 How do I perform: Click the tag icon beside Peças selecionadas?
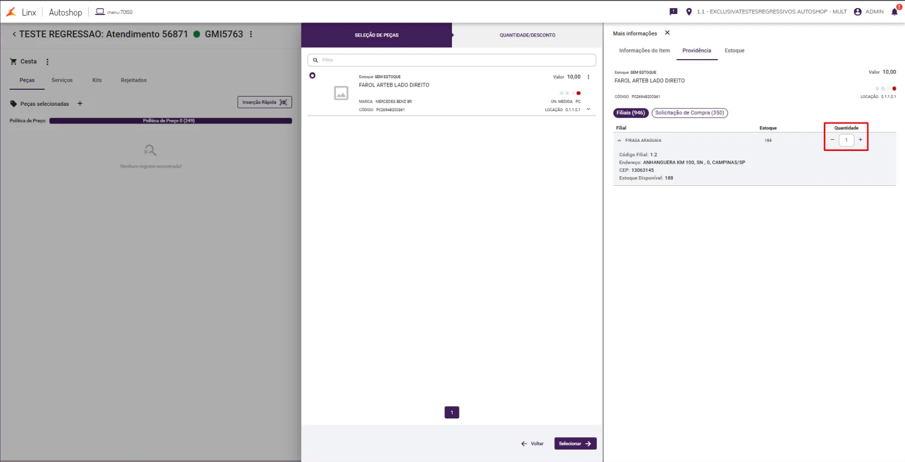click(13, 104)
